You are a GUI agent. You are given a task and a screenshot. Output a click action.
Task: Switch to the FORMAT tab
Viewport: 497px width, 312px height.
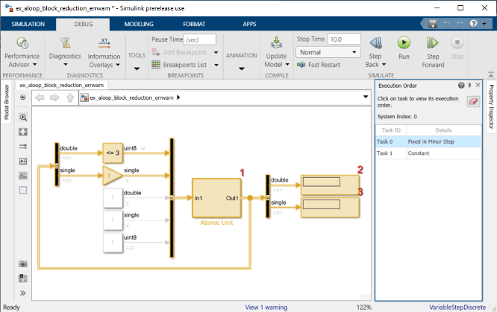point(194,24)
